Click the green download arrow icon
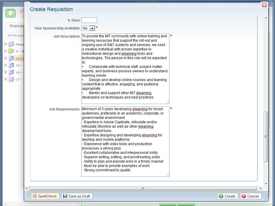Viewport: 275px width, 206px height. pyautogui.click(x=10, y=13)
